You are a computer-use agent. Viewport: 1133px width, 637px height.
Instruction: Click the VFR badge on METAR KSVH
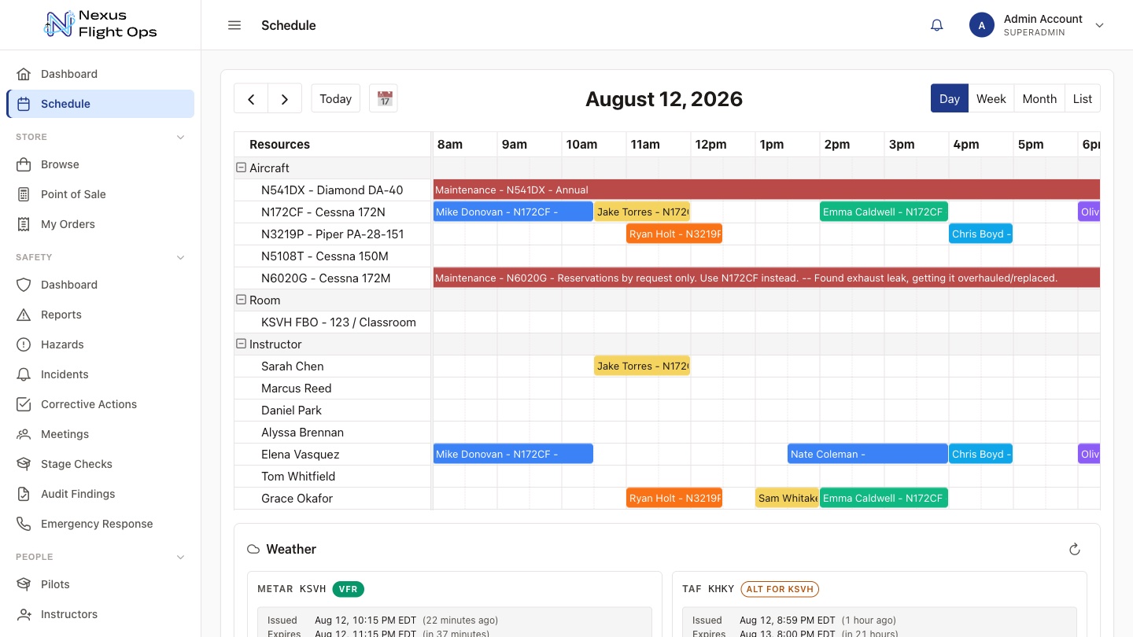[349, 589]
